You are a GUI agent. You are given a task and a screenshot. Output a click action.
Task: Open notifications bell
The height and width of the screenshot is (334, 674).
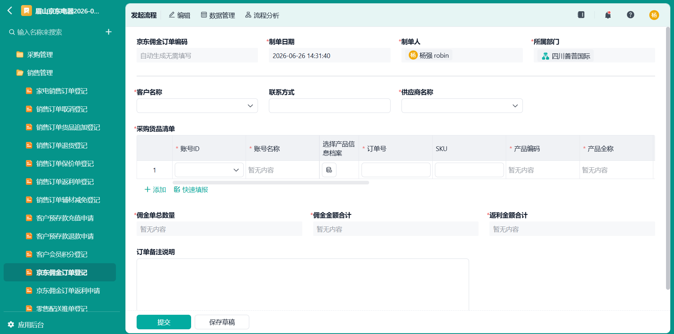608,15
